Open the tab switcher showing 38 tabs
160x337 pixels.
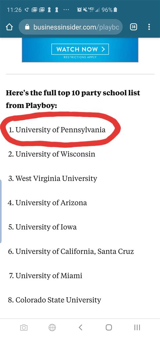(x=134, y=27)
